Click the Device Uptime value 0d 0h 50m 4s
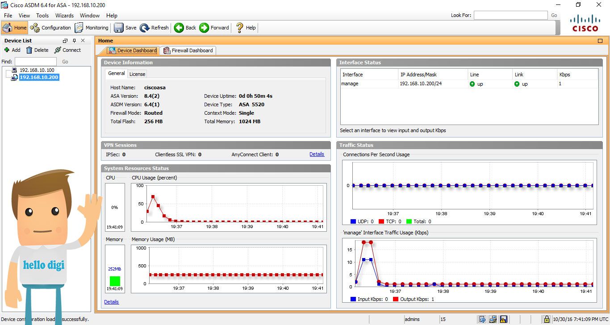610x325 pixels. 255,96
